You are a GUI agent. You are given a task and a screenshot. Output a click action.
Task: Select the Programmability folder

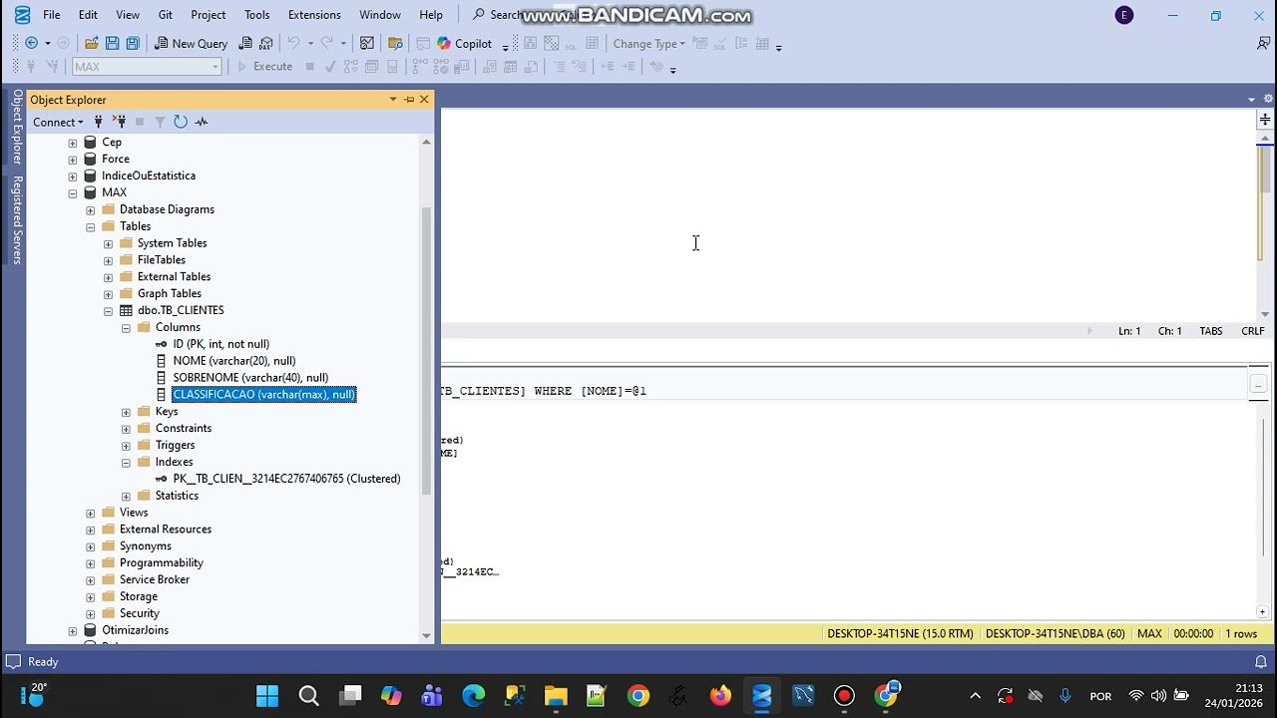162,563
